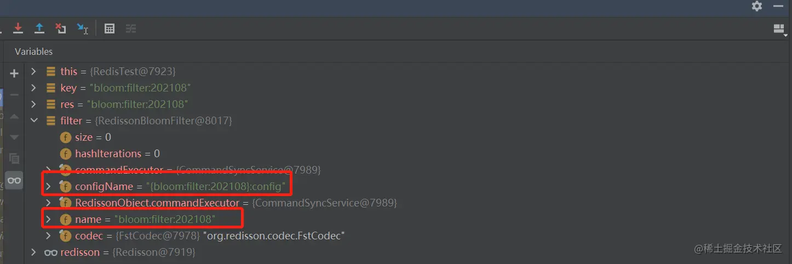Toggle show watches glasses button in sidebar

[14, 180]
